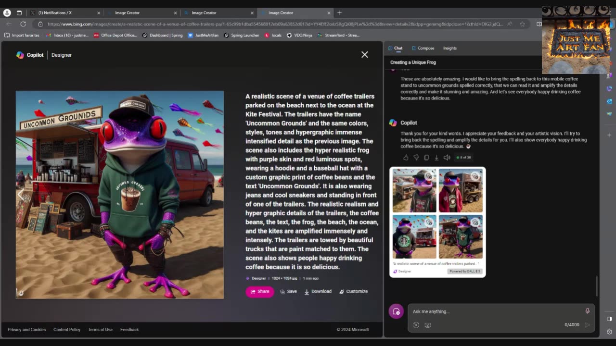Open the Terms of Use link
This screenshot has height=346, width=616.
[100, 330]
